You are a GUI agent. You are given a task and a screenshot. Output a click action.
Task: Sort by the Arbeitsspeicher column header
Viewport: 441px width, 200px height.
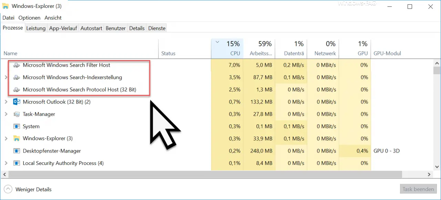click(x=259, y=48)
